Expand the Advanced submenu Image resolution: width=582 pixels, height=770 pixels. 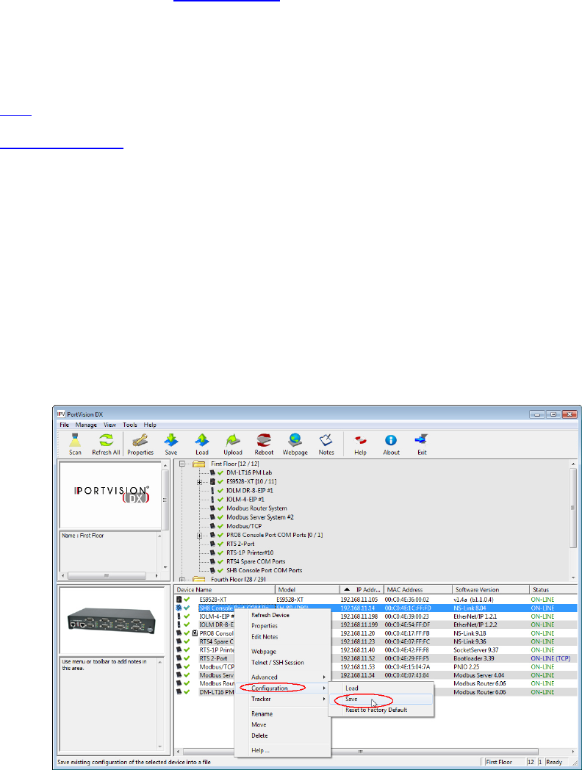(x=283, y=677)
